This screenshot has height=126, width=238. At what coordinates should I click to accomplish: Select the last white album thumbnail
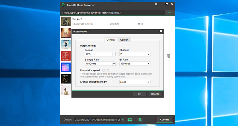66,90
